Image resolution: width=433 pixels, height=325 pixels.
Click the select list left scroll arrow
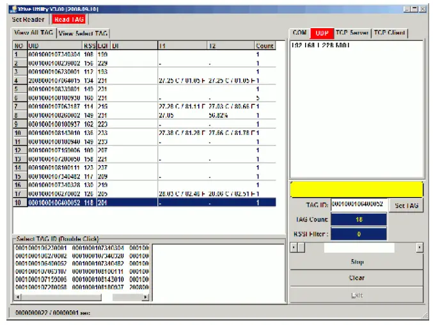tap(18, 297)
